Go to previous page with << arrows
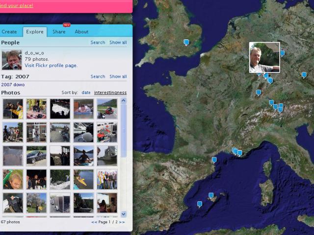Image resolution: width=314 pixels, height=235 pixels. pyautogui.click(x=94, y=222)
